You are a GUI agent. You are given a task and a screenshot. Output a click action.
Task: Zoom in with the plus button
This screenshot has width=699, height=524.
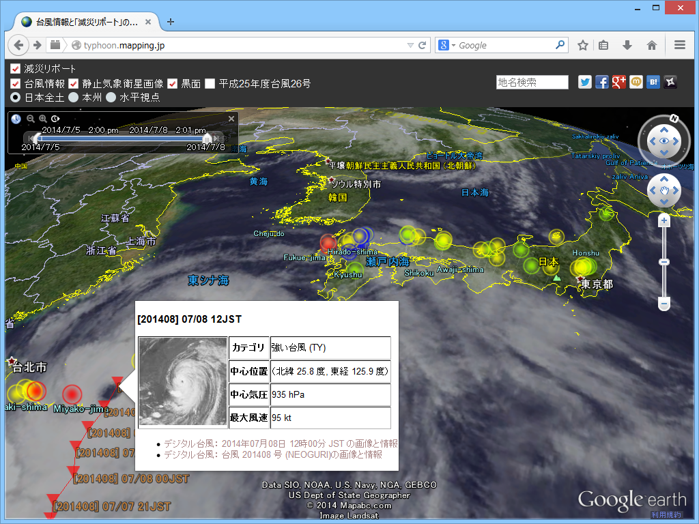[x=664, y=220]
